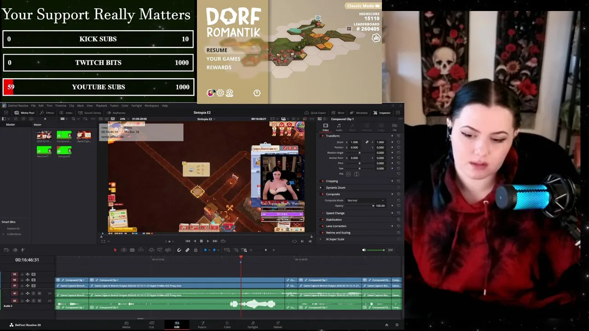Open the flag color dropdown arrow

[209, 250]
